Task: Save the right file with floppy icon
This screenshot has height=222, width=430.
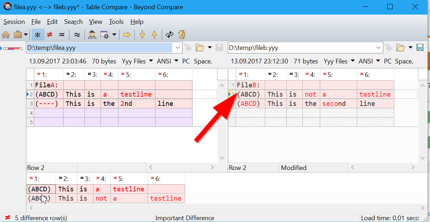Action: point(420,48)
